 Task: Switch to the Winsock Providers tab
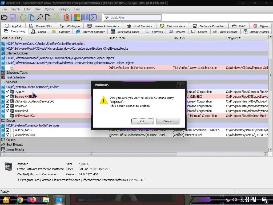(x=103, y=26)
